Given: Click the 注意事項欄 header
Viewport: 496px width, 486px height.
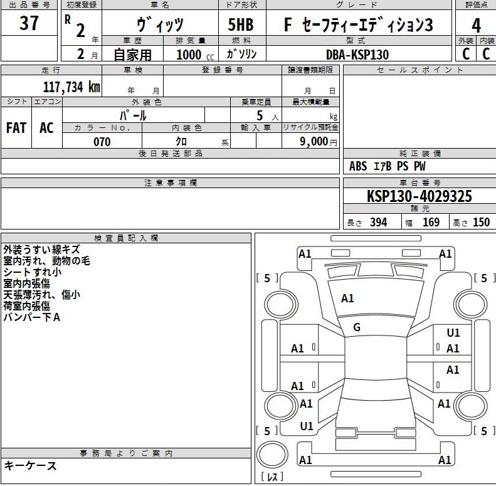Looking at the screenshot, I should coord(171,183).
